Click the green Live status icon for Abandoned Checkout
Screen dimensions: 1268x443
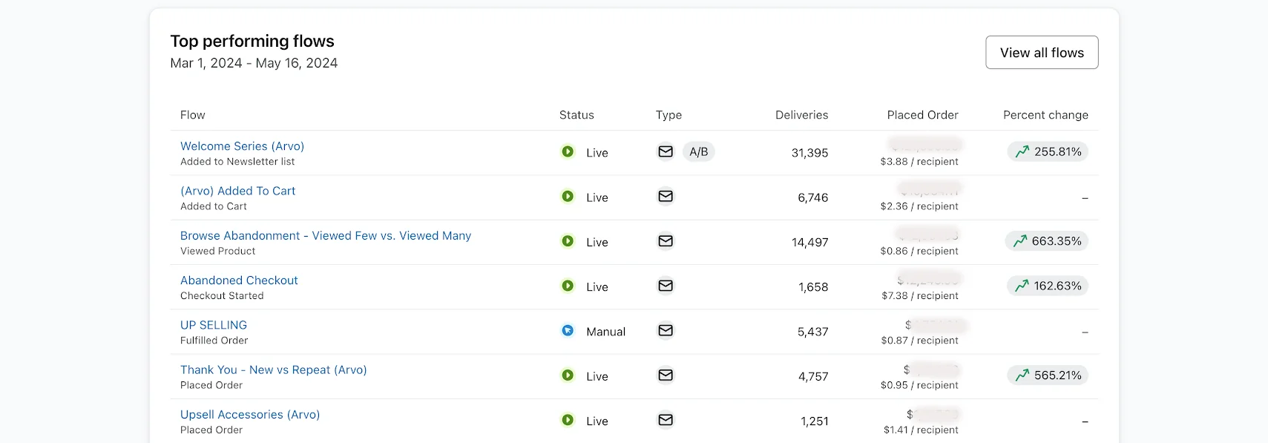568,286
